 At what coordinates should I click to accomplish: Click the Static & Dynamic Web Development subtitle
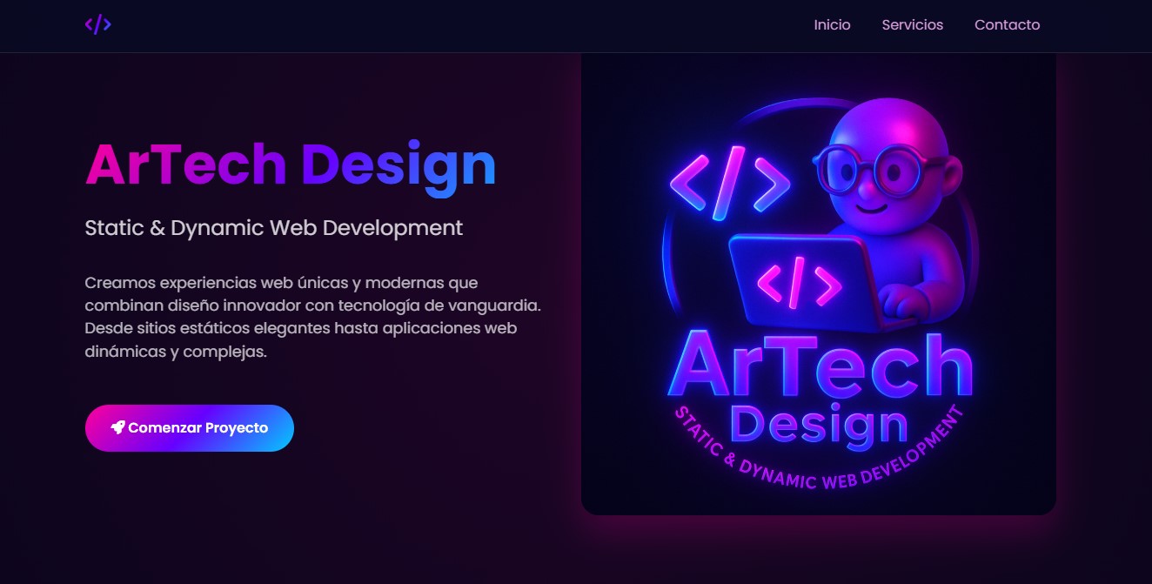pyautogui.click(x=273, y=228)
